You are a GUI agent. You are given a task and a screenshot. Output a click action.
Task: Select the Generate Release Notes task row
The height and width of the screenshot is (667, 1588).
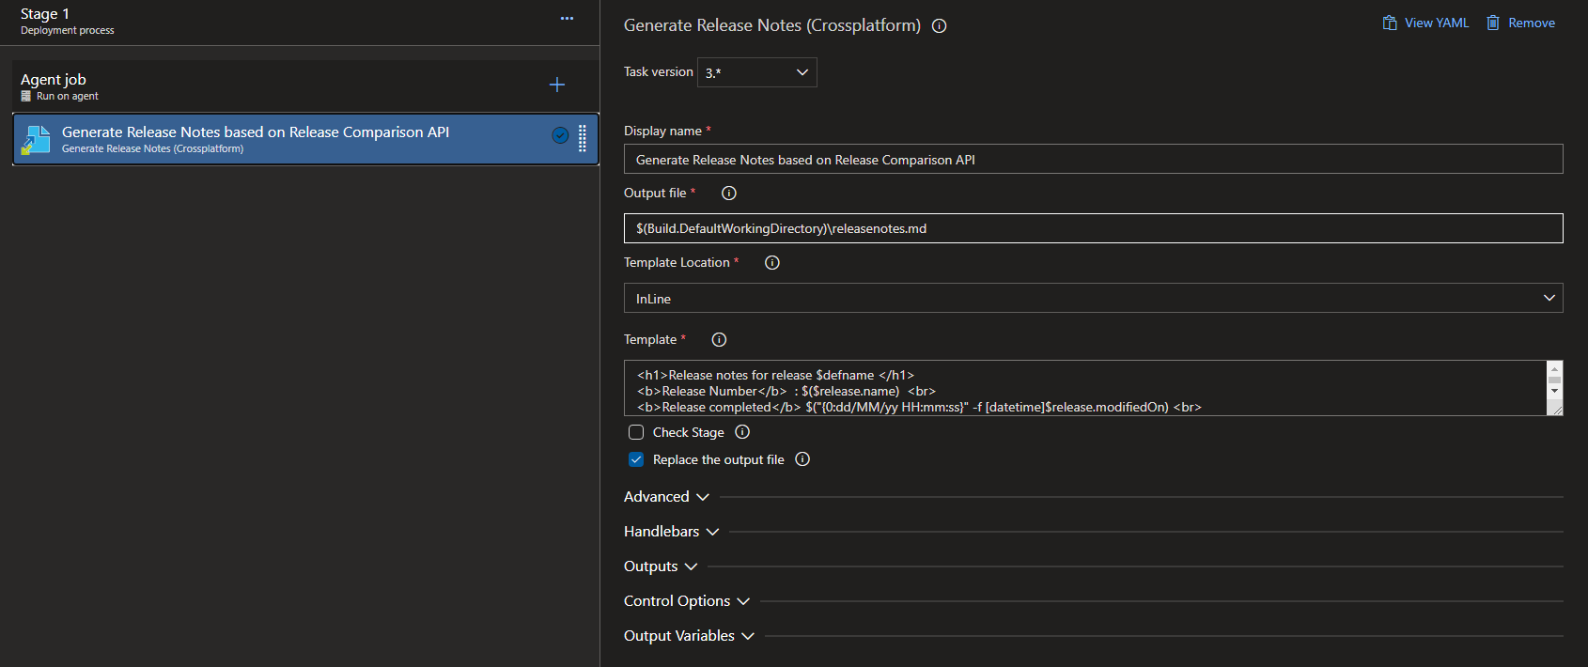305,139
